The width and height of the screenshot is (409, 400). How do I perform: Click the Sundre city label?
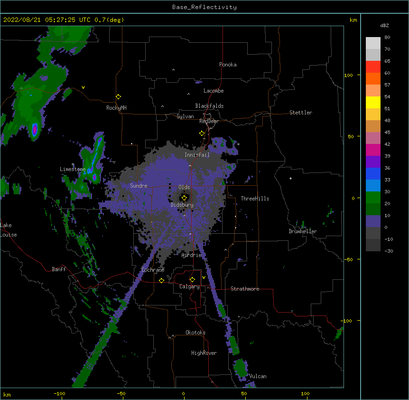(139, 186)
